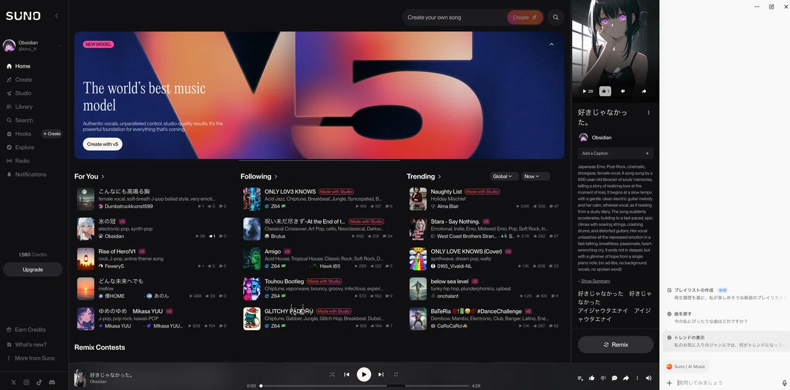This screenshot has width=790, height=390.
Task: Open the X social link icon
Action: pyautogui.click(x=13, y=382)
